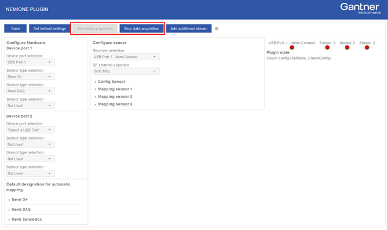Click the info icon beside Add additional stream
The width and height of the screenshot is (388, 230).
pyautogui.click(x=217, y=29)
